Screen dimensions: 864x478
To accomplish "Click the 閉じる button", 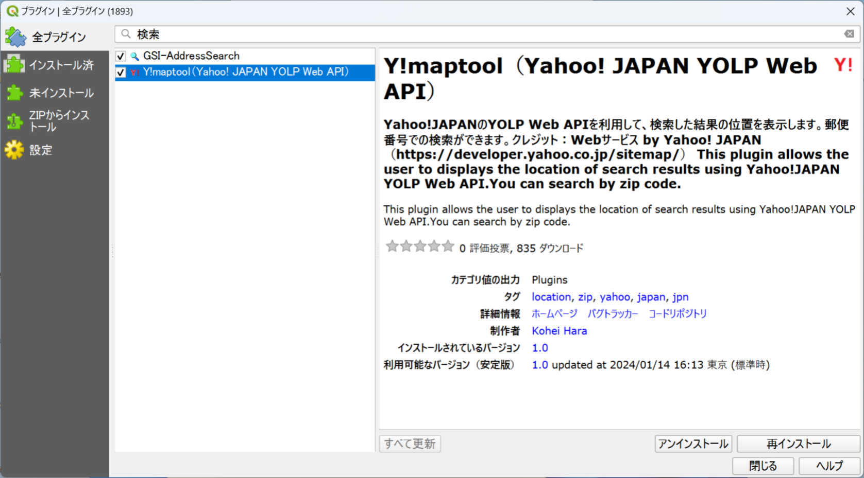I will [763, 466].
